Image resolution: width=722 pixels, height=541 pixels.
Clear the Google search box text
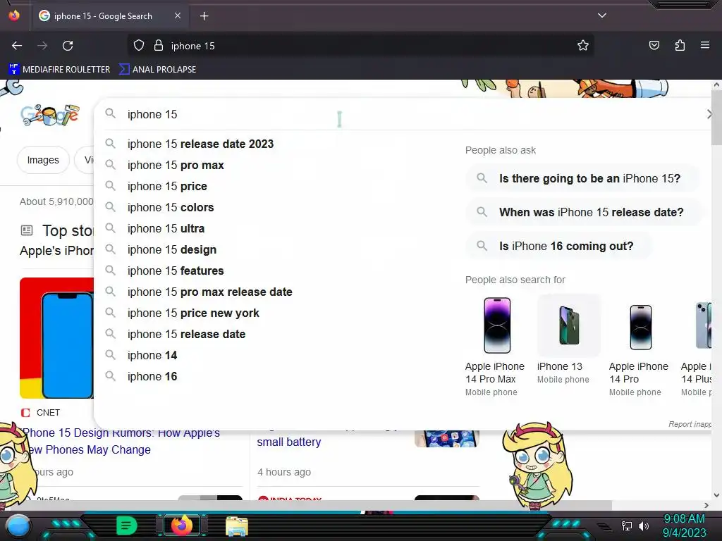coord(709,115)
